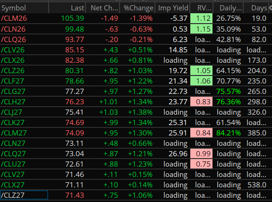
Task: Click the last price 72.61
Action: [x=75, y=164]
